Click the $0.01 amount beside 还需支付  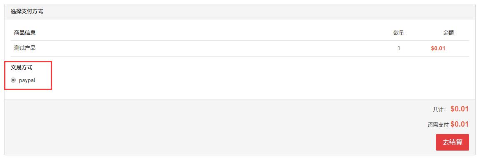tap(460, 124)
